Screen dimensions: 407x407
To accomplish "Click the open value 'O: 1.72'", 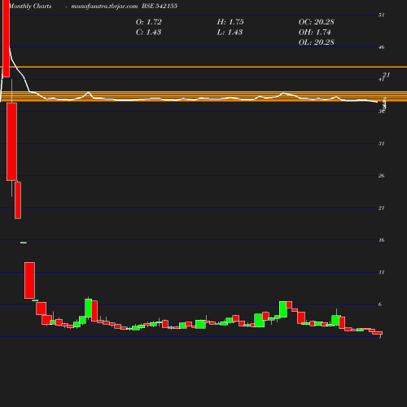I will [149, 22].
